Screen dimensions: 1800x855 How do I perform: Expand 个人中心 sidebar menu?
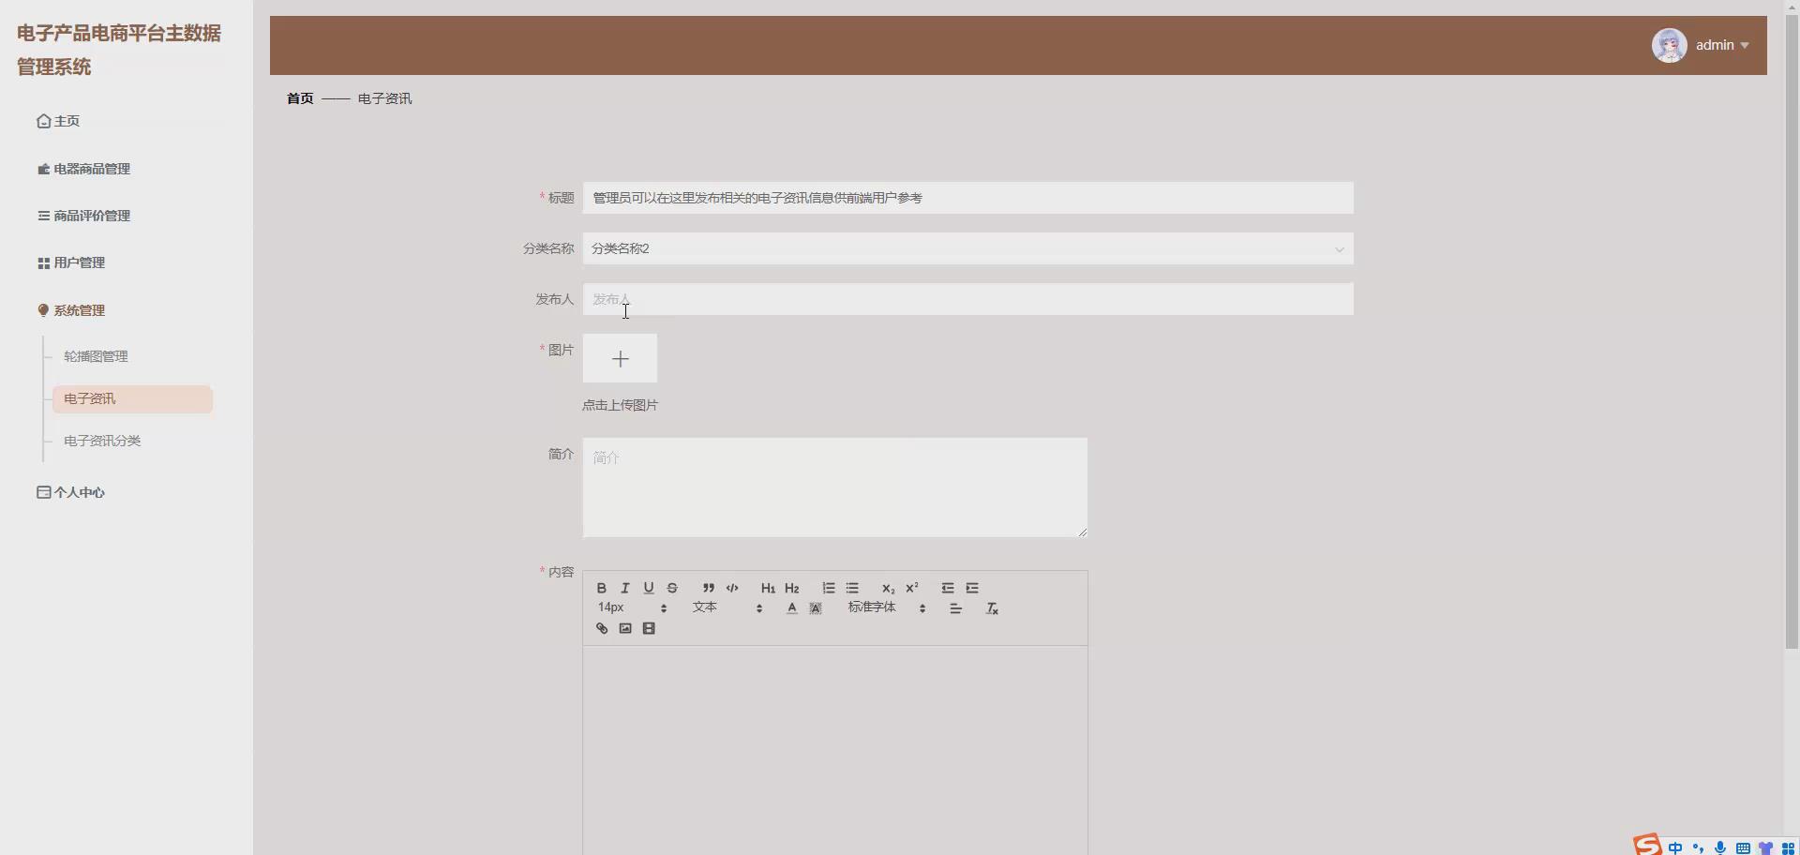pos(71,492)
